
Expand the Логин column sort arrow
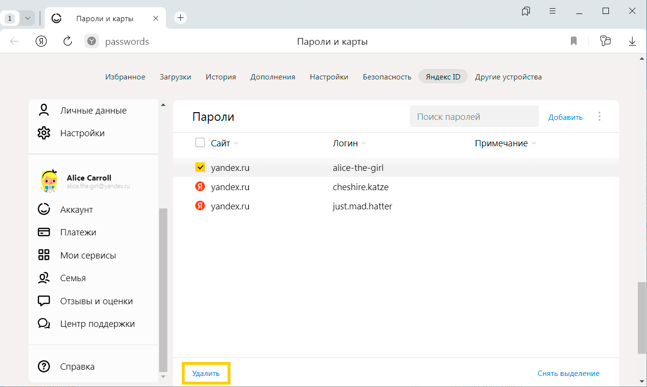364,143
